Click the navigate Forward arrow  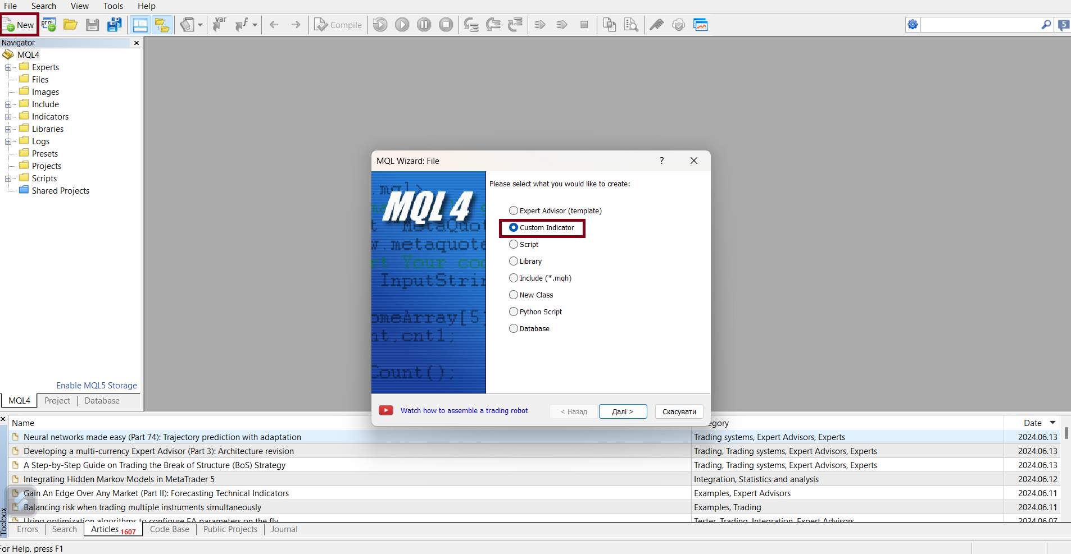pyautogui.click(x=296, y=25)
